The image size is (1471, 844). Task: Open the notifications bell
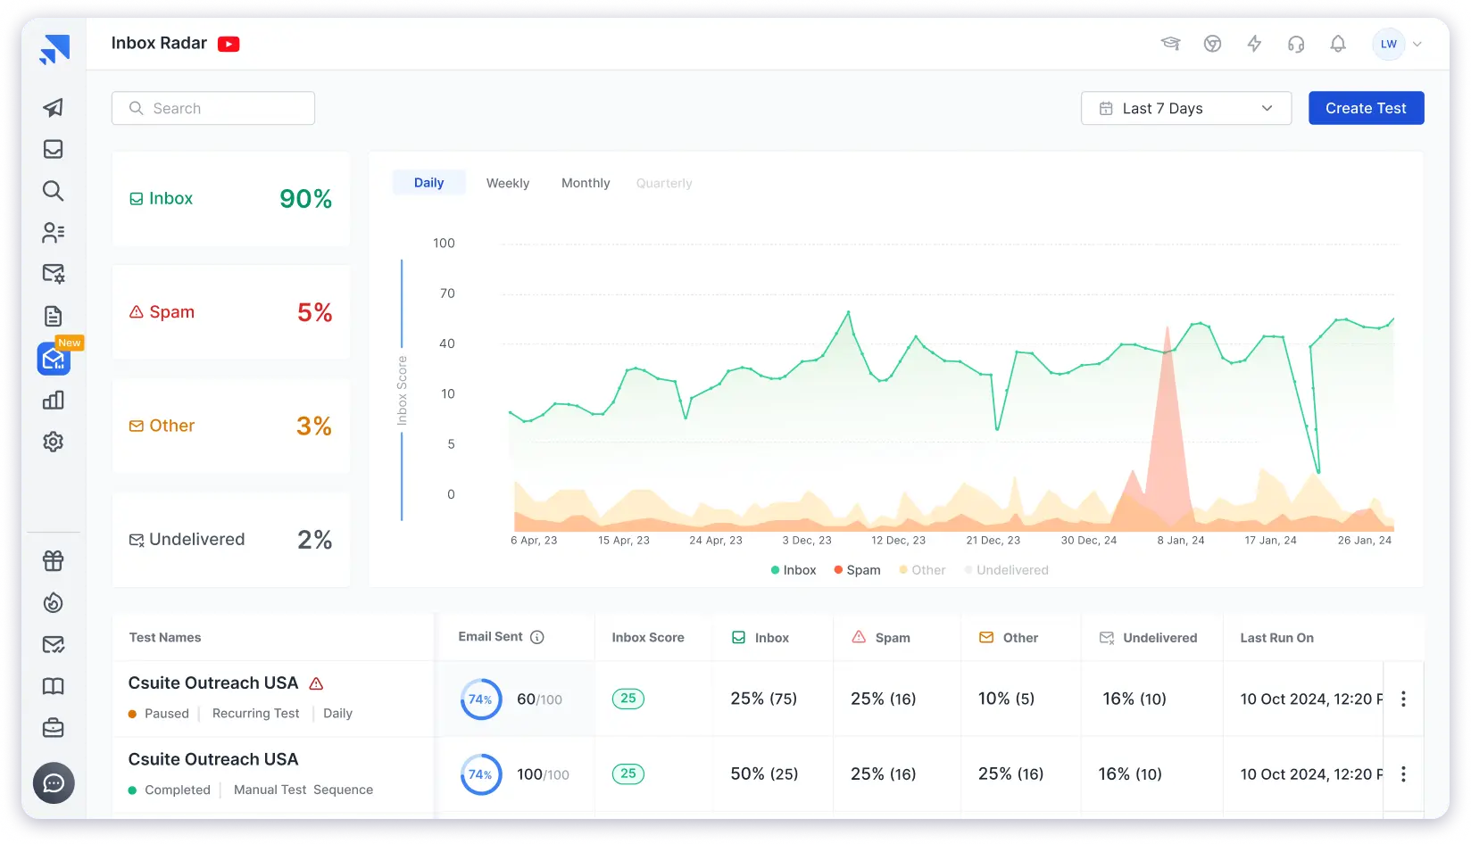point(1337,44)
